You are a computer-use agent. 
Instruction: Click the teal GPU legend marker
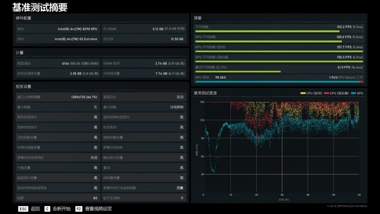tap(353, 93)
